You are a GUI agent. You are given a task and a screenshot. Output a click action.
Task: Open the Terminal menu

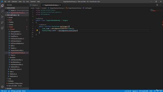(33, 2)
